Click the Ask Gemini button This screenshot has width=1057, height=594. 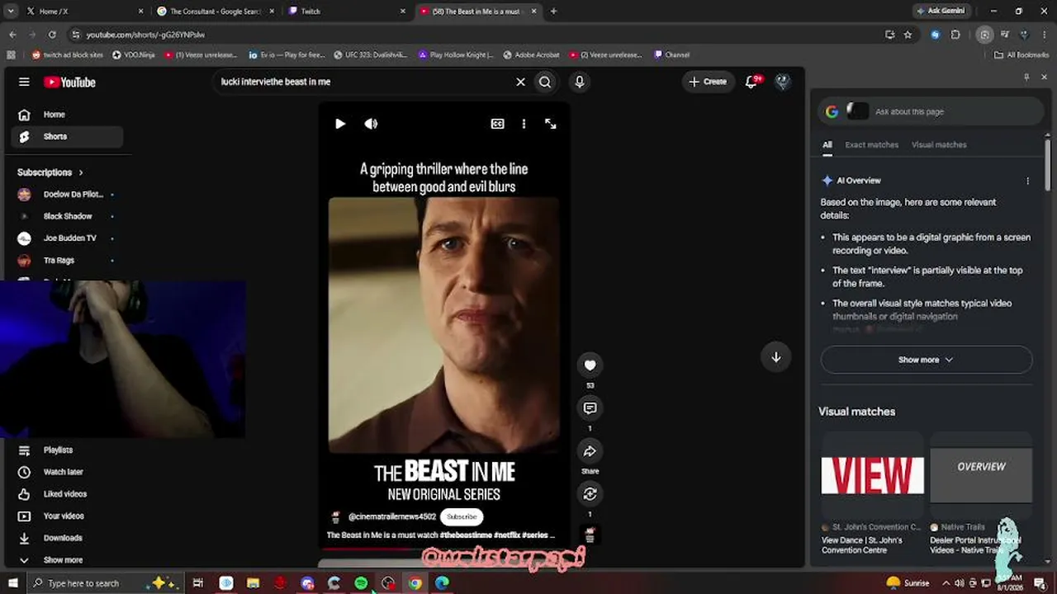point(941,11)
